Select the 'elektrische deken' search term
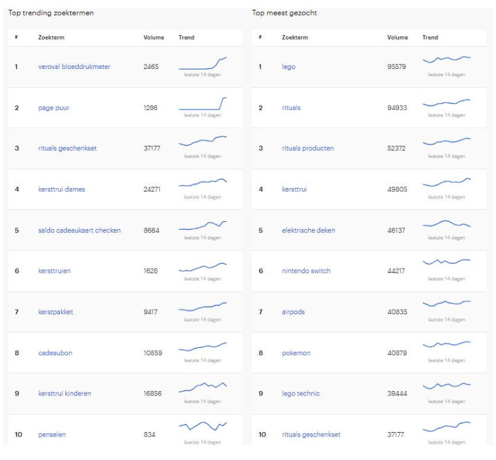This screenshot has width=496, height=460. coord(308,230)
